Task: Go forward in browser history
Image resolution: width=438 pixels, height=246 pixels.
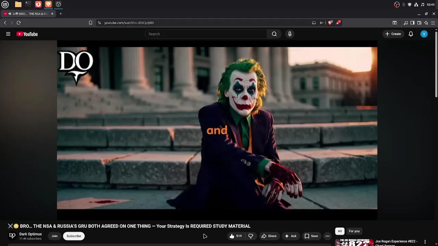Action: [12, 23]
